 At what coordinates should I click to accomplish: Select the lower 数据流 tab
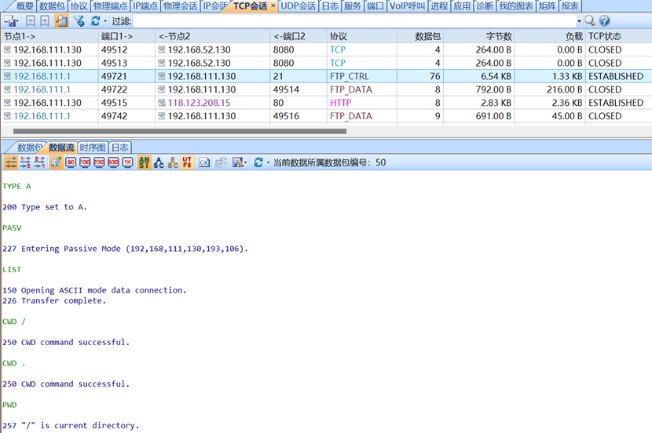tap(61, 147)
